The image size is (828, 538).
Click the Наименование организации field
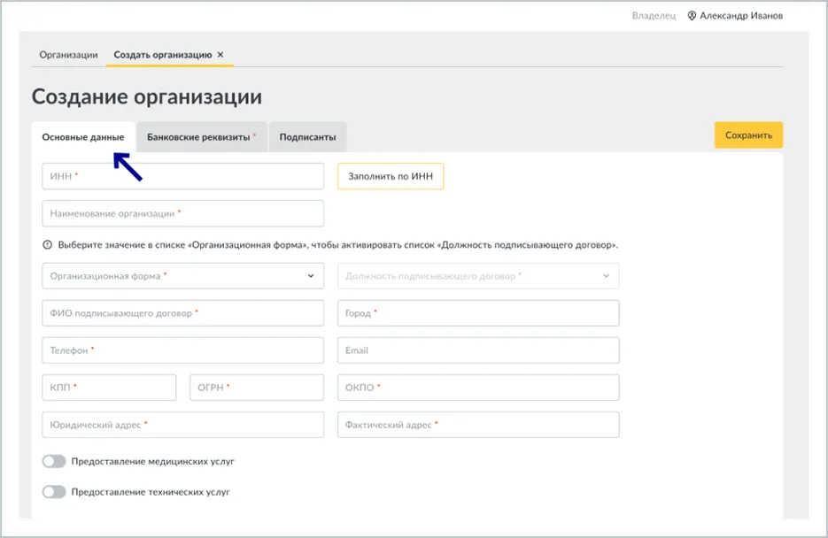(x=182, y=213)
